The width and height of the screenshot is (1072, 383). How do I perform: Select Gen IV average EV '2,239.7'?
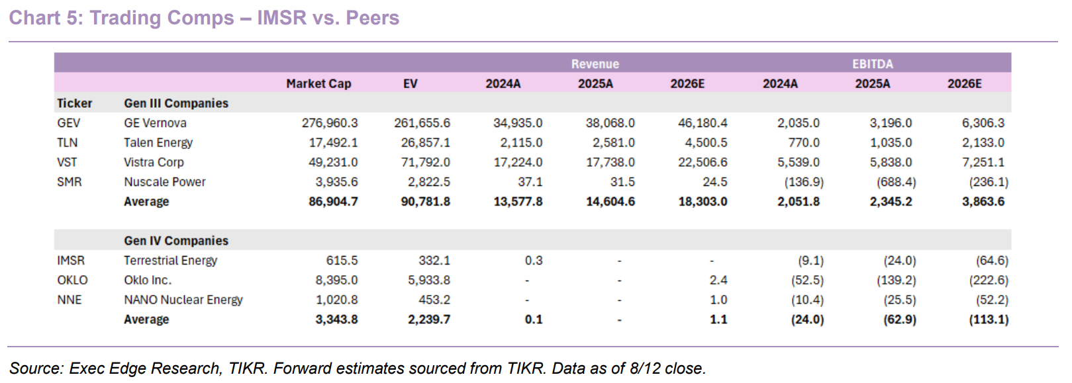pyautogui.click(x=429, y=319)
